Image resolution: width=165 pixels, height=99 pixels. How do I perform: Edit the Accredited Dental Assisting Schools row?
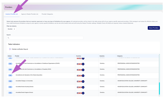tap(10, 87)
